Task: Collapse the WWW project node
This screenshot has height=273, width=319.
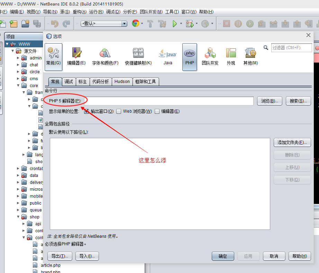Action: (7, 44)
